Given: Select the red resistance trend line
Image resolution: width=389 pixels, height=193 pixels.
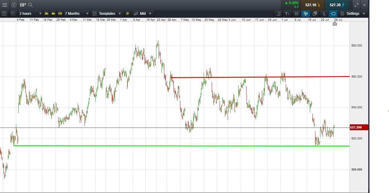Looking at the screenshot, I should pyautogui.click(x=260, y=77).
